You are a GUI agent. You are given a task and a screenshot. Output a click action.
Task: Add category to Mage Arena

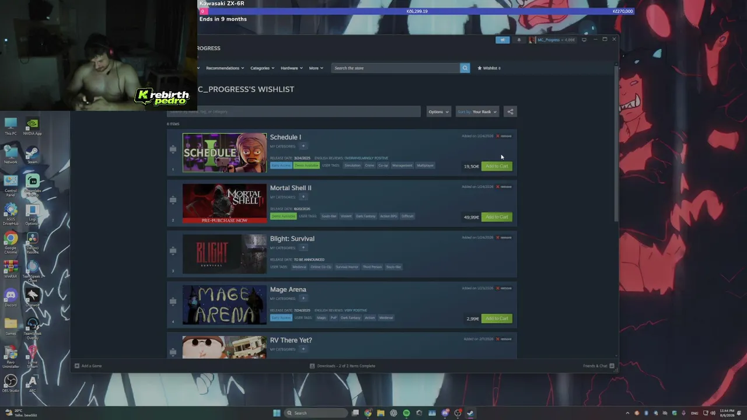(303, 299)
